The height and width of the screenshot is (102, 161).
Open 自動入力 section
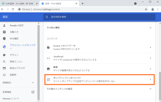click(x=14, y=32)
